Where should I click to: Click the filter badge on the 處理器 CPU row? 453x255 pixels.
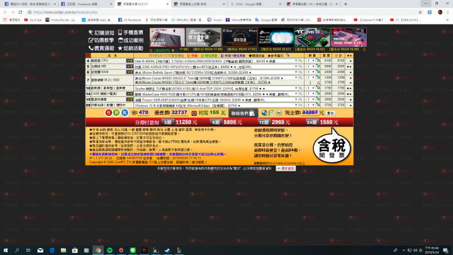(130, 61)
